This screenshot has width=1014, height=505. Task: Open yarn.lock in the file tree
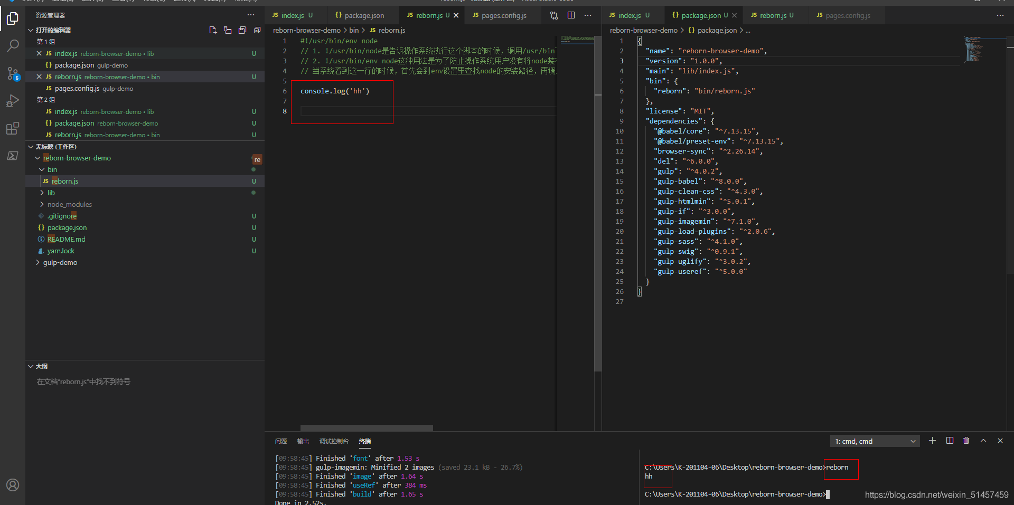pyautogui.click(x=145, y=251)
